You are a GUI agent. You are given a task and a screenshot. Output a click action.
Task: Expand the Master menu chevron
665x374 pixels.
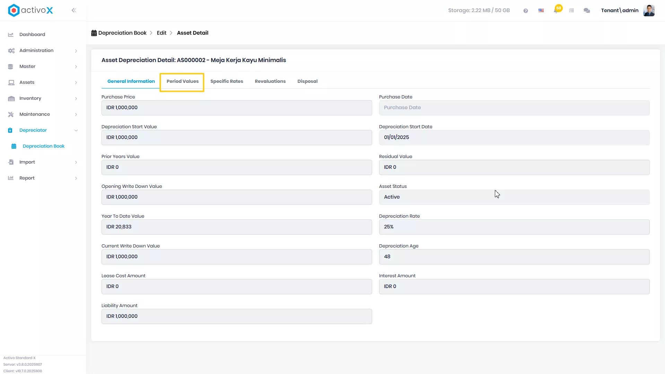point(76,67)
